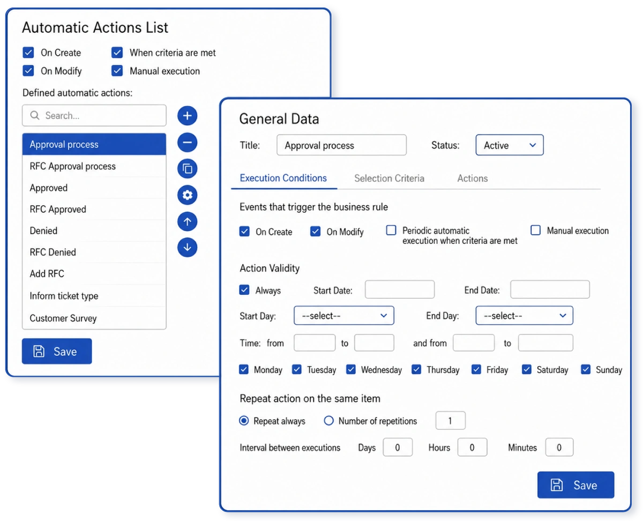Open the Start Day select dropdown
643x521 pixels.
[x=344, y=316]
